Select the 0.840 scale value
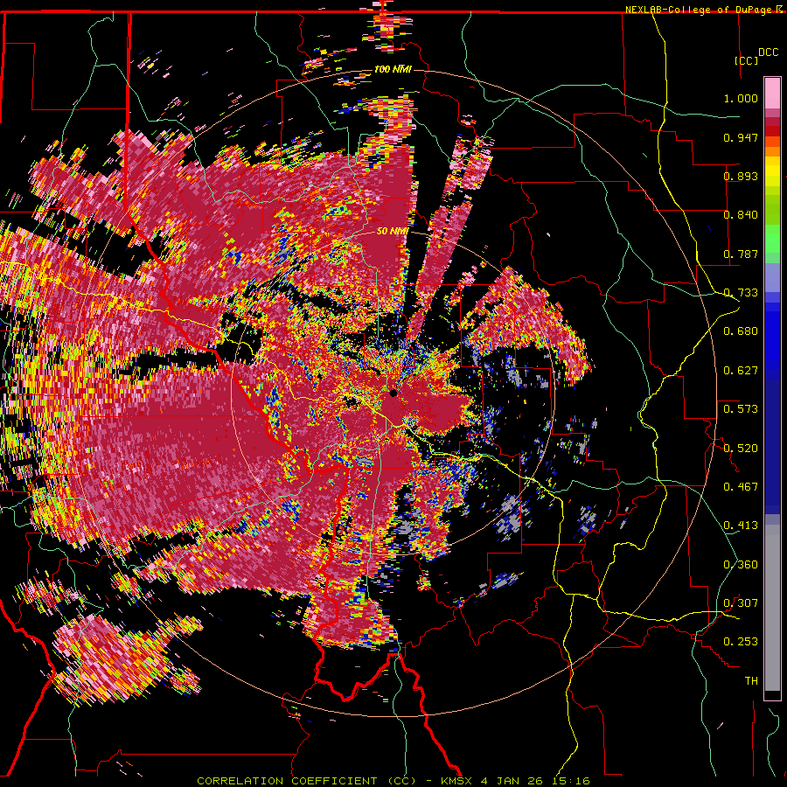 741,215
